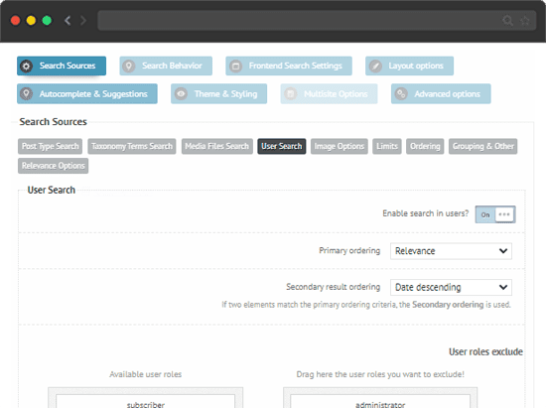Click the bookmark star in address bar
546x408 pixels.
[525, 21]
